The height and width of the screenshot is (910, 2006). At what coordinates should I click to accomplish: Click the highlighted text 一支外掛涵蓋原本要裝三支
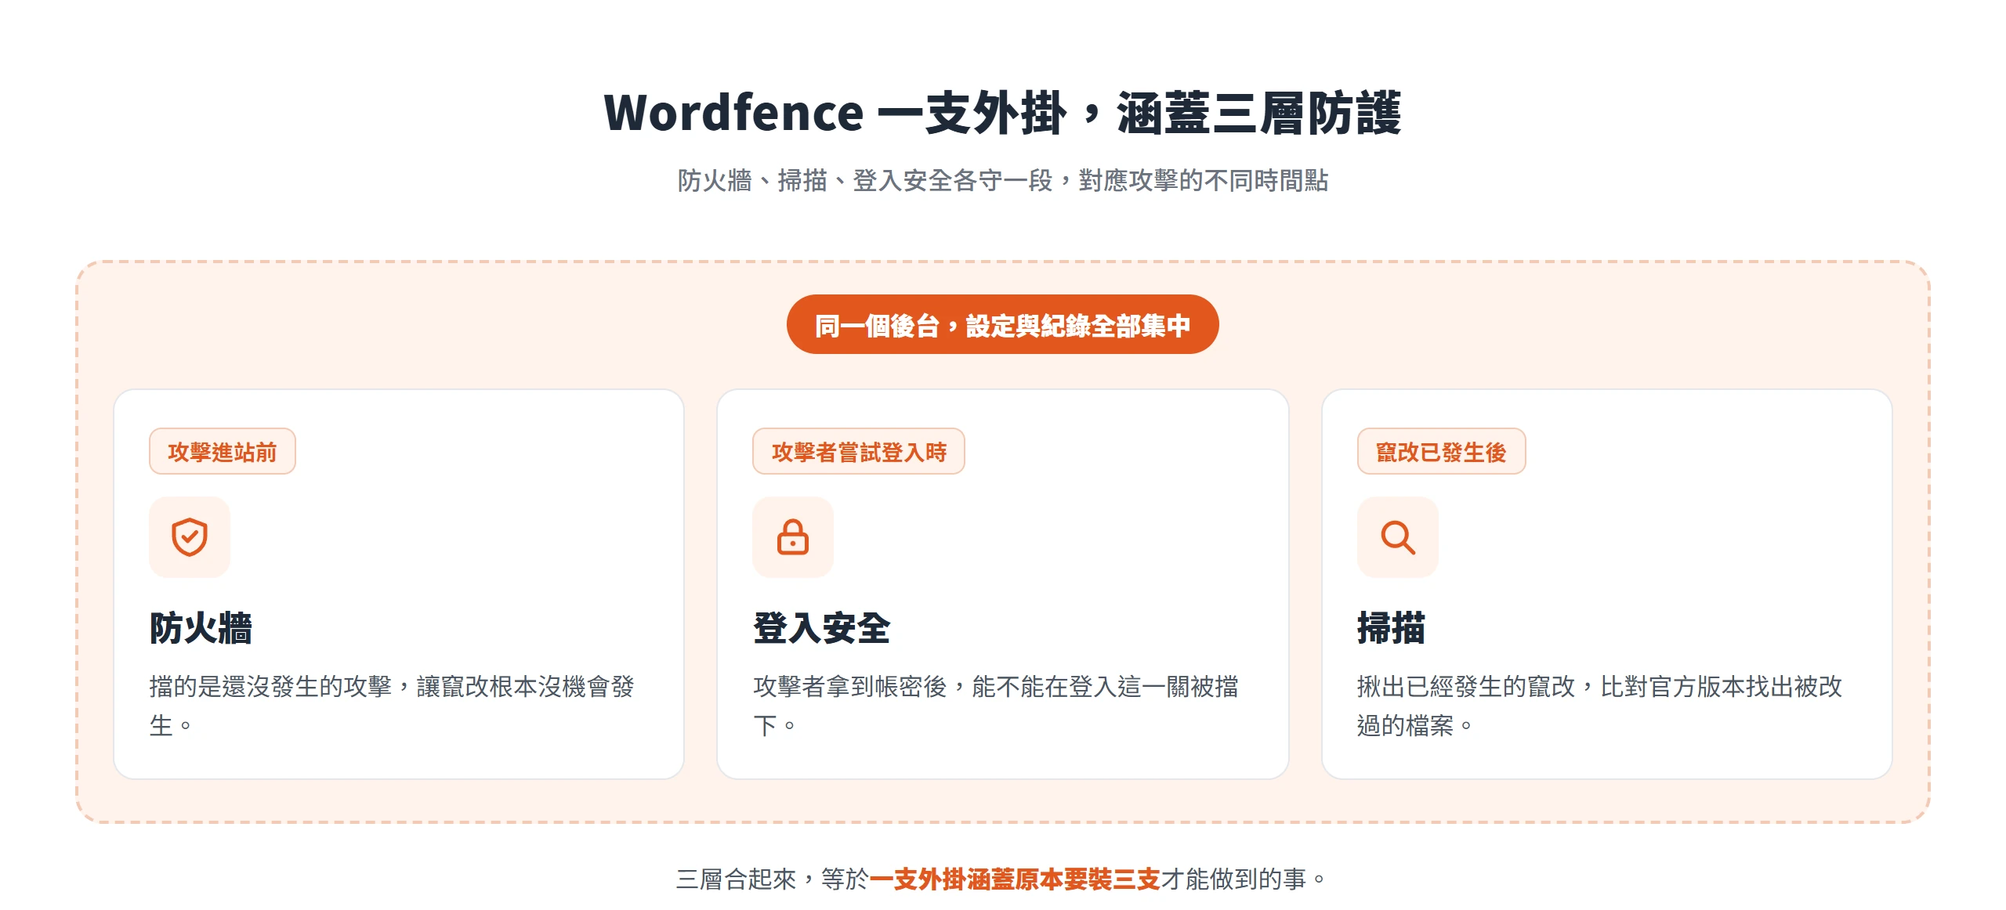1015,879
